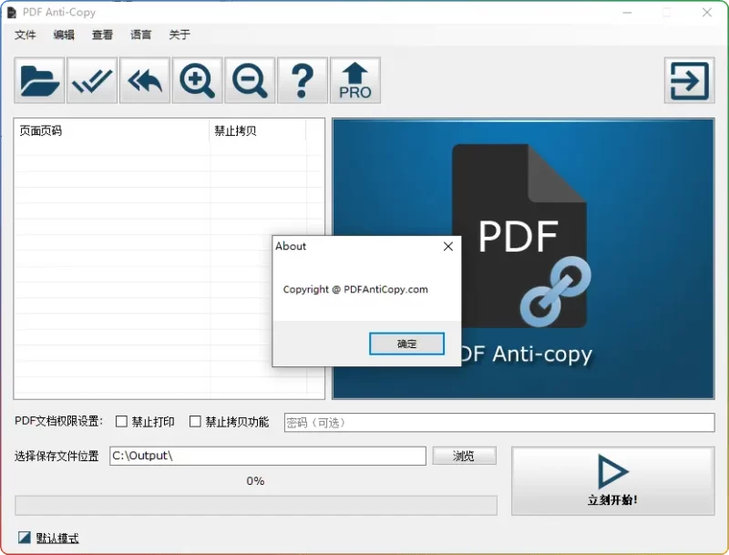
Task: Enable the 禁止打印 checkbox
Action: point(122,421)
